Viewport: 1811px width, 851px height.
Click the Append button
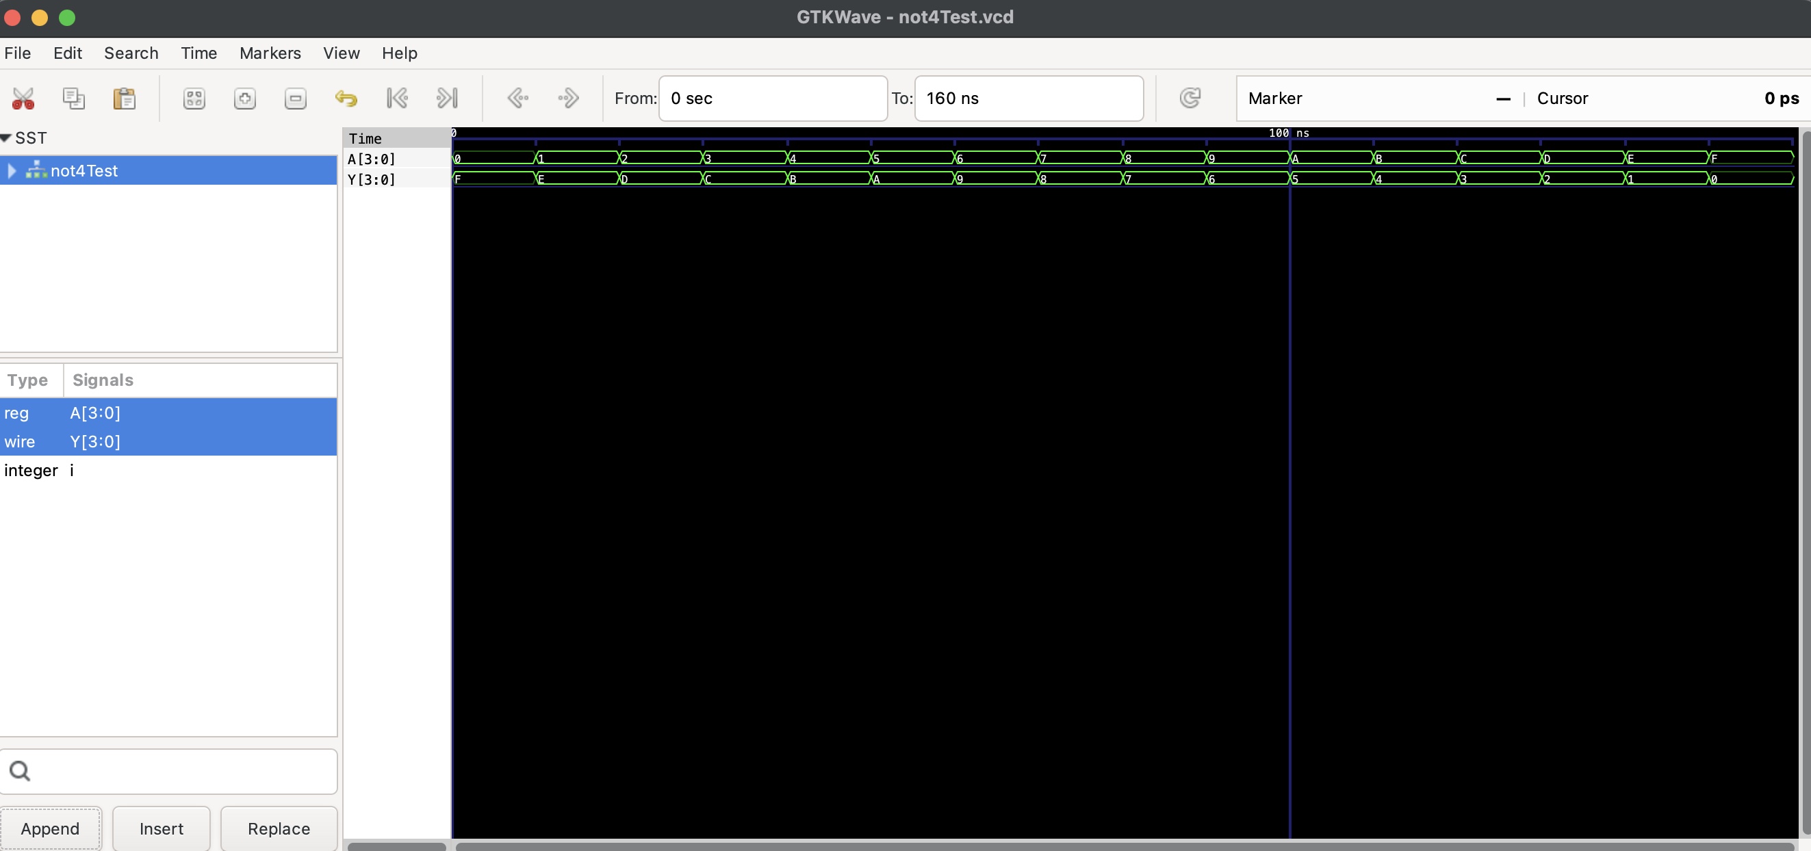[x=51, y=828]
